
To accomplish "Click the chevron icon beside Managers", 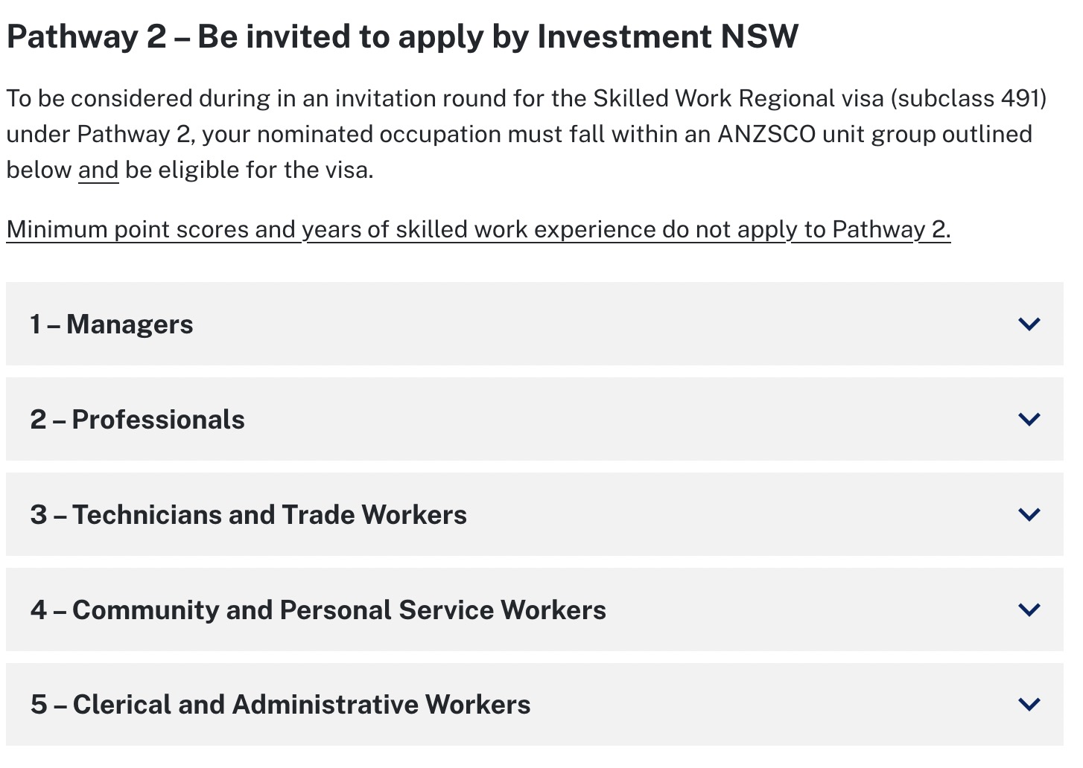I will [1029, 324].
